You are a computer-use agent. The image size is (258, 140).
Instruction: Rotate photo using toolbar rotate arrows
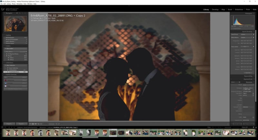click(58, 124)
